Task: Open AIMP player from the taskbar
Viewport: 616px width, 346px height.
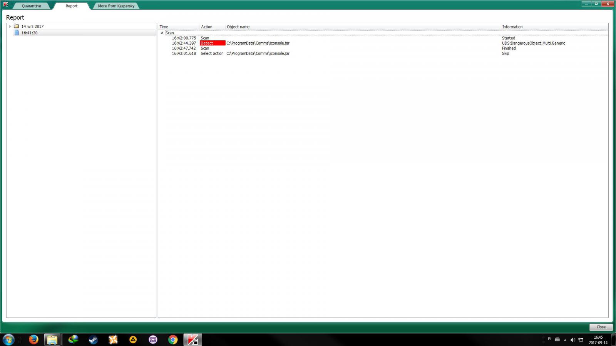Action: [133, 339]
